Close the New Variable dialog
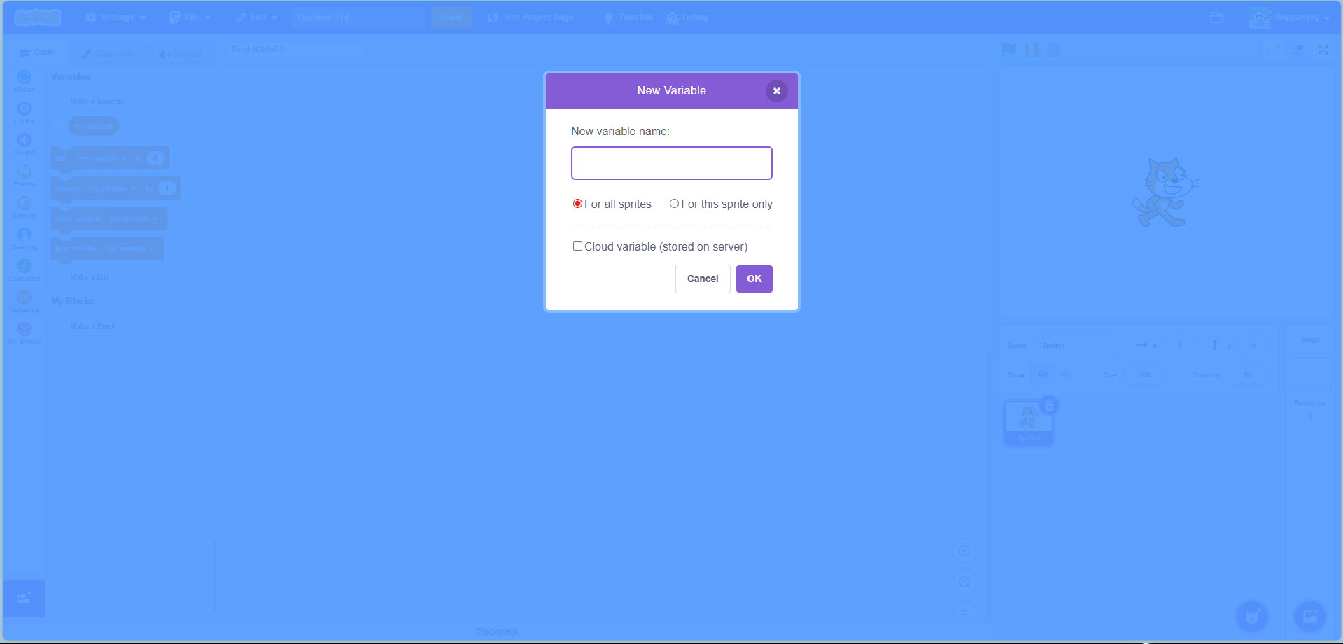The width and height of the screenshot is (1343, 644). point(776,91)
